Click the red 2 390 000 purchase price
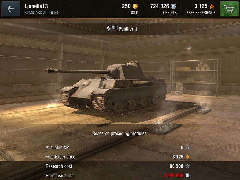The height and width of the screenshot is (180, 240). tap(173, 176)
